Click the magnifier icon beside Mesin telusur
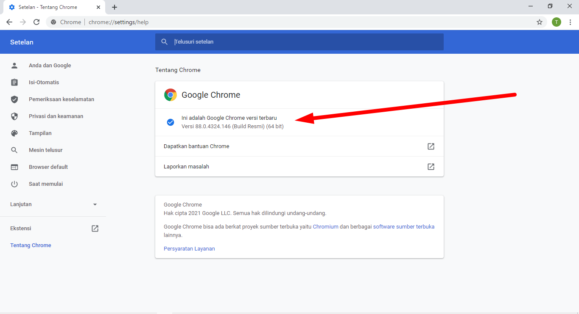 [x=14, y=150]
